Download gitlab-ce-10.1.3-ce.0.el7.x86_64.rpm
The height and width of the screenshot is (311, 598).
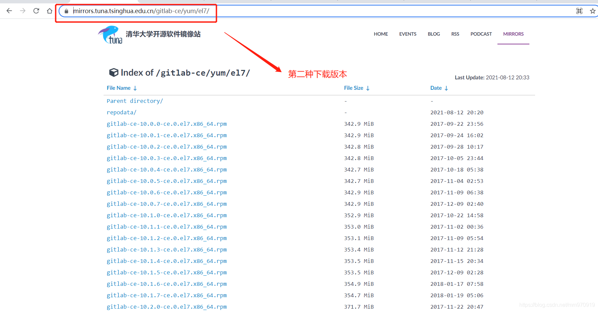(167, 249)
